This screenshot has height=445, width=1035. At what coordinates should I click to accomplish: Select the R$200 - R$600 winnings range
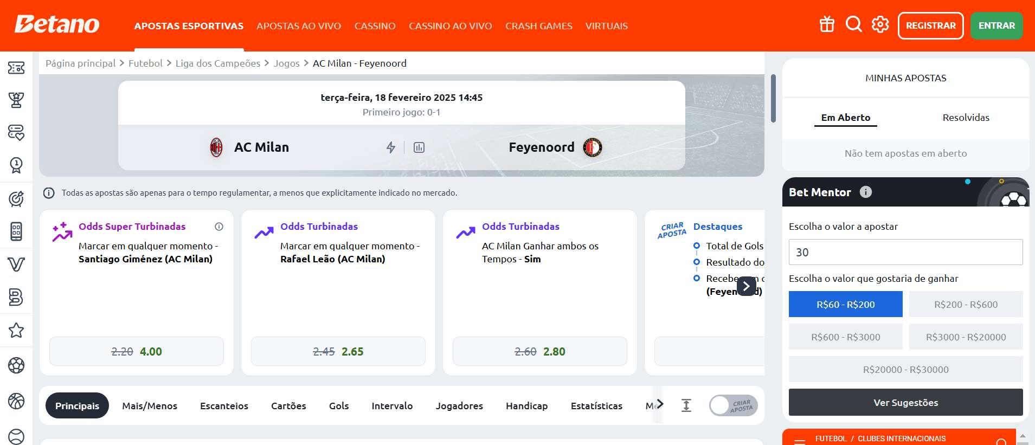click(966, 304)
